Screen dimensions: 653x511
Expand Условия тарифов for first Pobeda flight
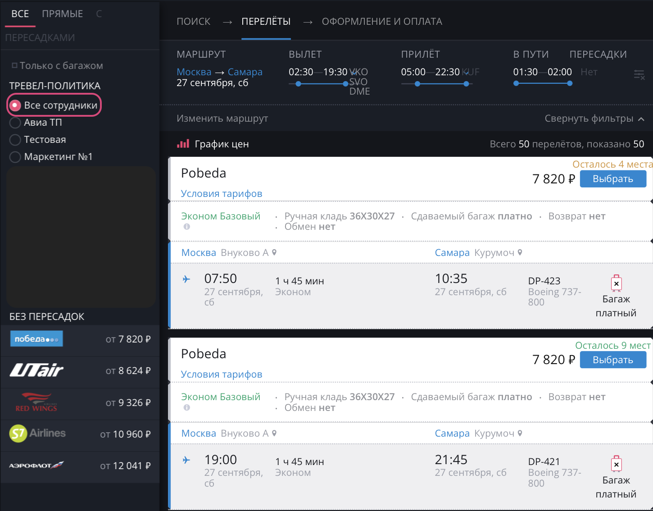pos(221,194)
